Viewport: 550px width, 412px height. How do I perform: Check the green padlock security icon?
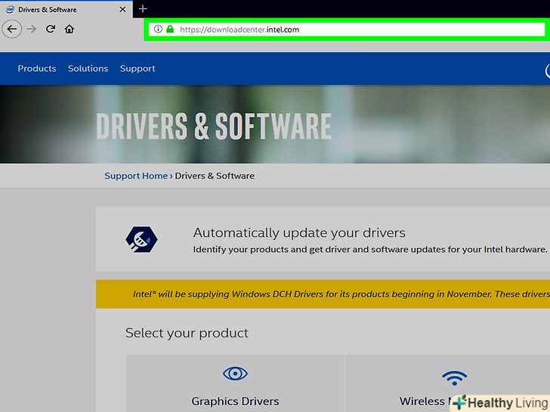tap(170, 29)
